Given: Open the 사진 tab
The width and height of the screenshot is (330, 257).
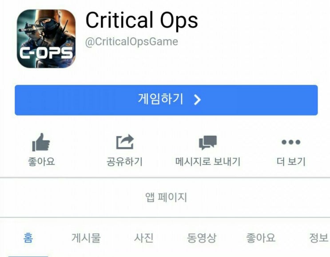Looking at the screenshot, I should (x=144, y=238).
